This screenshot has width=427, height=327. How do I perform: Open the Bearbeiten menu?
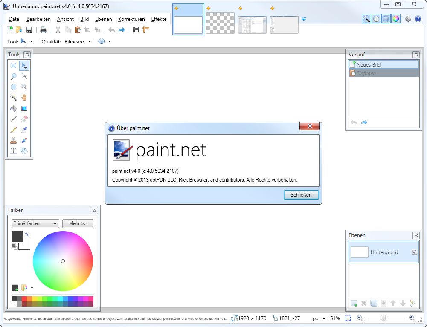coord(38,19)
